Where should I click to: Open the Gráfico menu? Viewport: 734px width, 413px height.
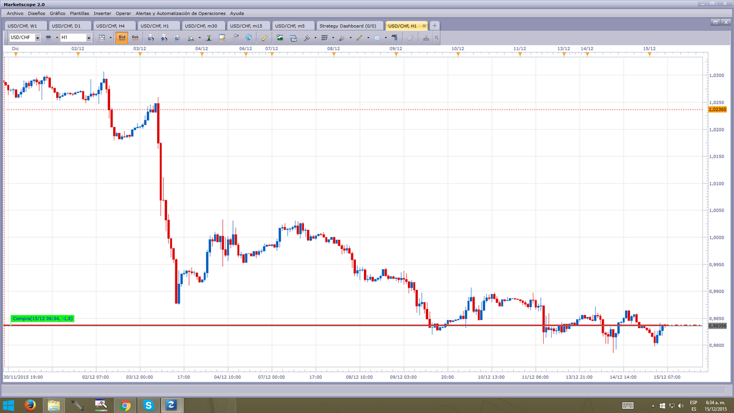[x=58, y=13]
